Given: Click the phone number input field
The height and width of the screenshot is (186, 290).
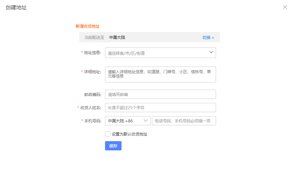Looking at the screenshot, I should point(184,121).
